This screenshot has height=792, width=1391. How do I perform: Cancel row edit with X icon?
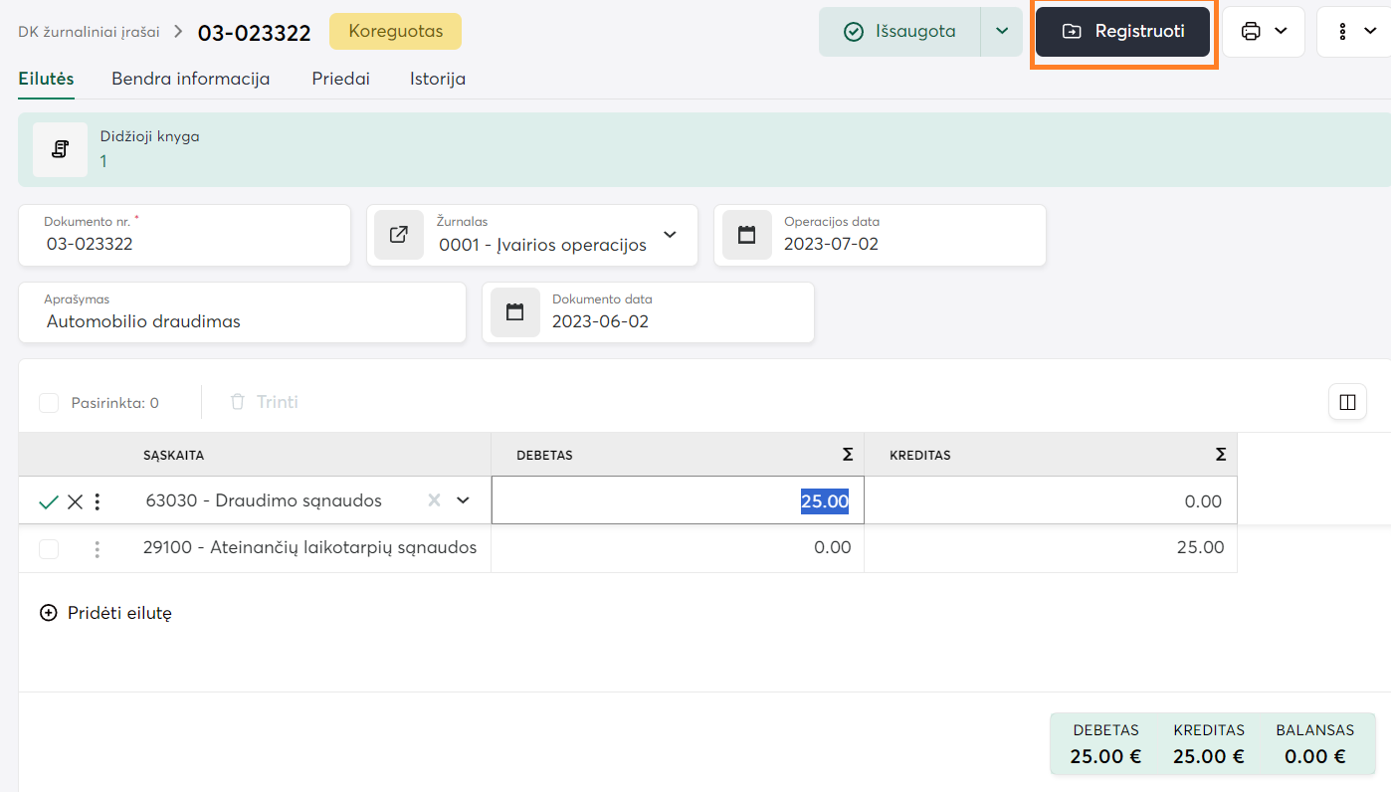point(75,501)
